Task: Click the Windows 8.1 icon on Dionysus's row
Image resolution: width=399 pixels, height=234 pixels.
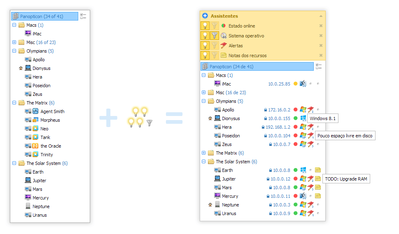Action: 303,118
